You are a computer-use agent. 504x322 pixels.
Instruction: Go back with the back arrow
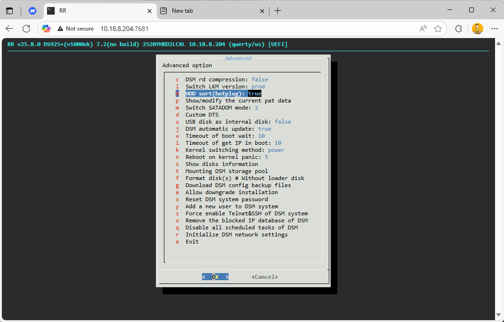(x=9, y=29)
